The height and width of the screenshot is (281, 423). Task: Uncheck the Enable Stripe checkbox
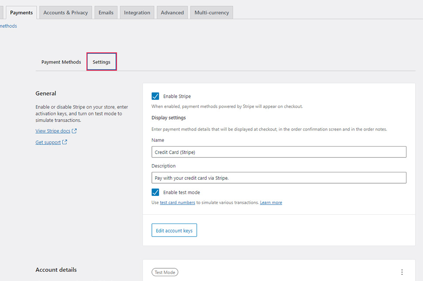pos(155,96)
